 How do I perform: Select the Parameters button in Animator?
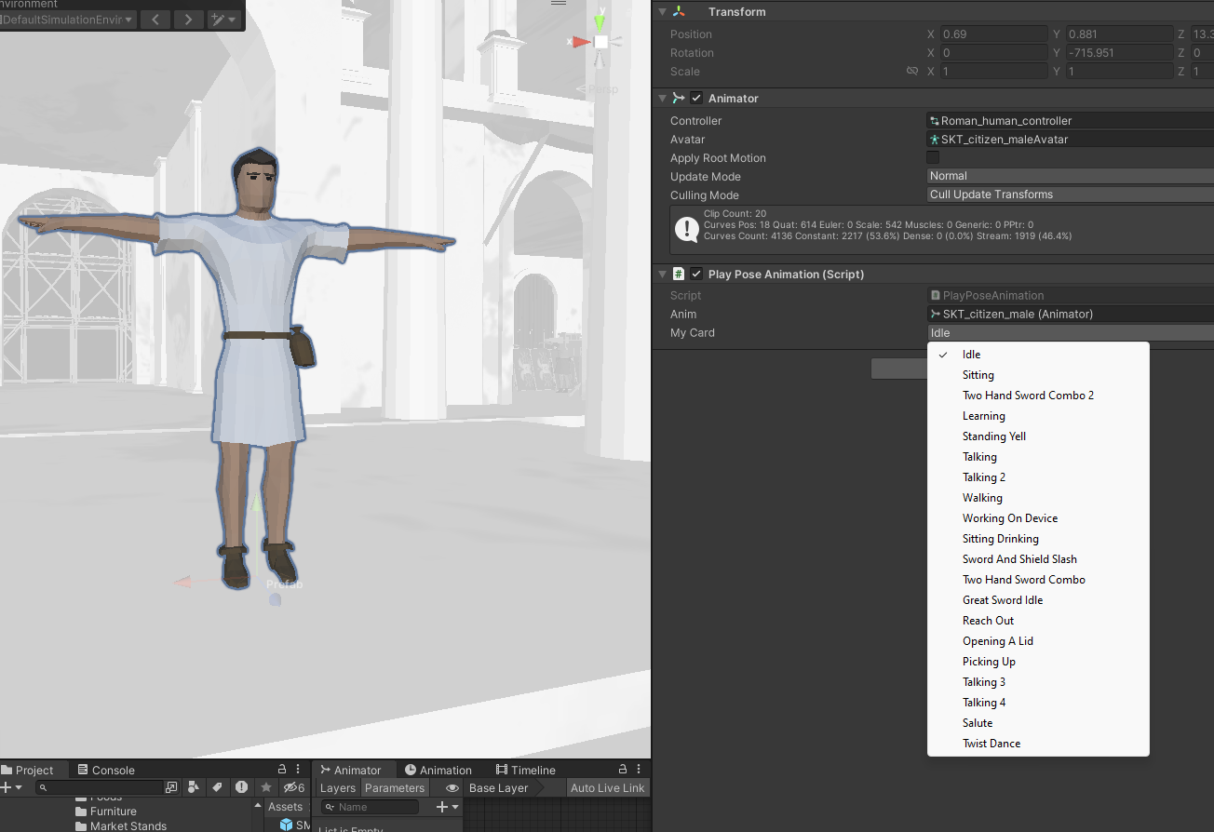pyautogui.click(x=394, y=788)
